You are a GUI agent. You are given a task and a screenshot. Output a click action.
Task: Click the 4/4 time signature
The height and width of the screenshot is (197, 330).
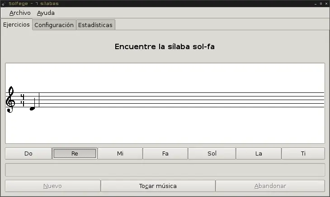tap(22, 100)
